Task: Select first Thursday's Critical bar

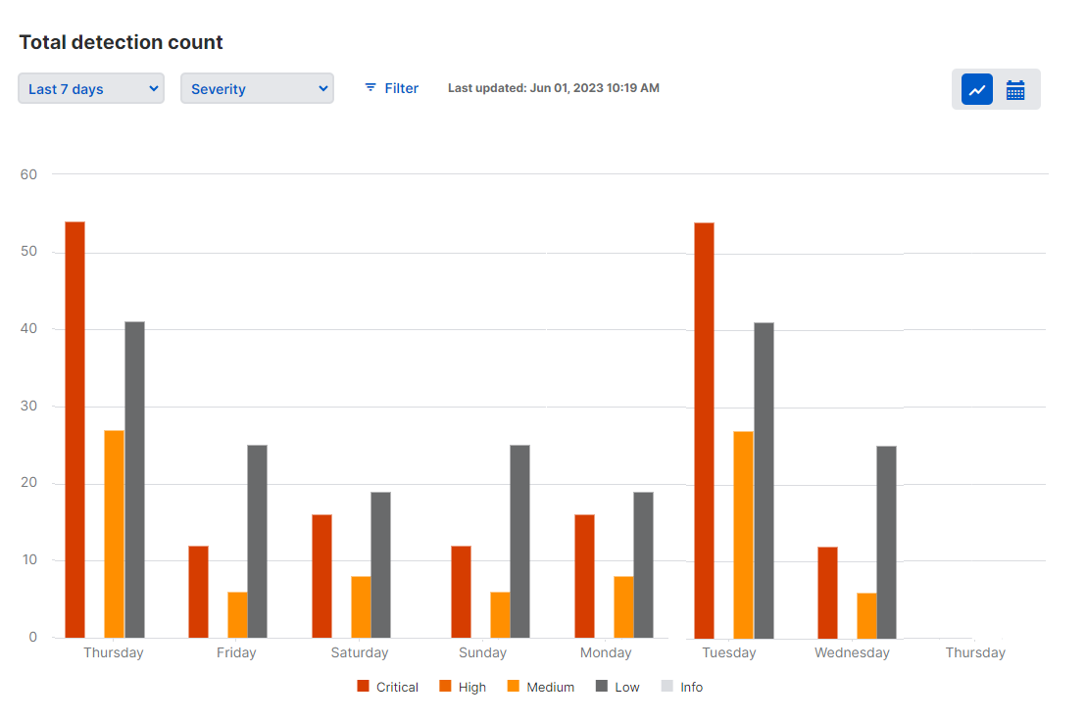Action: tap(74, 429)
